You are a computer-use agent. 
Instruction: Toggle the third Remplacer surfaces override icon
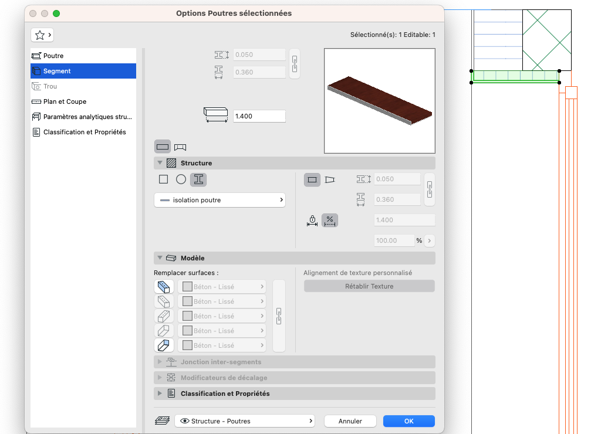164,316
